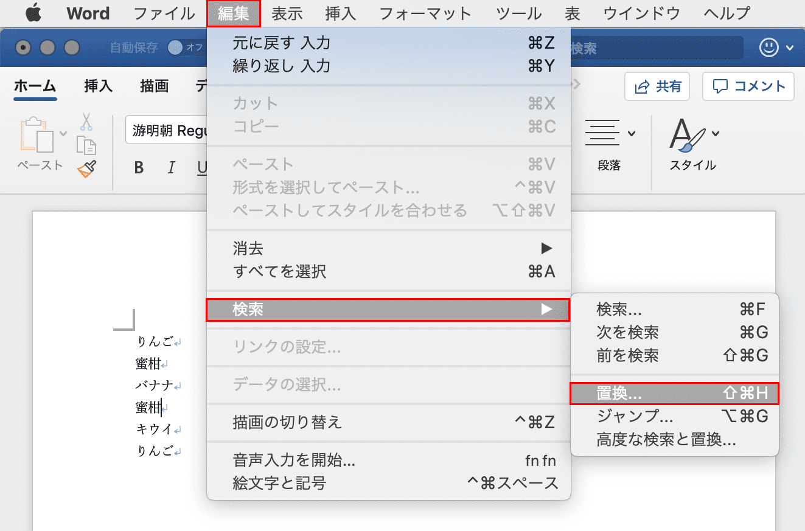Click the キウイ text line
The height and width of the screenshot is (531, 805).
[x=155, y=429]
